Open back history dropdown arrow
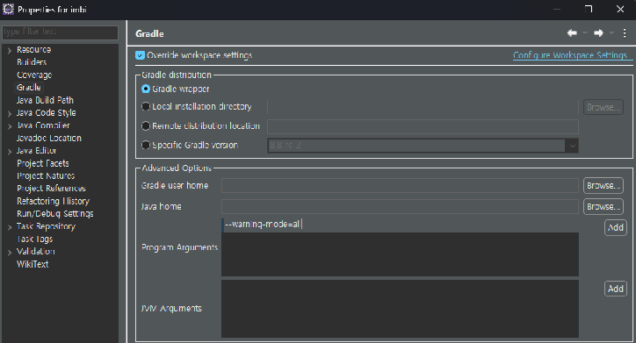The width and height of the screenshot is (636, 343). 585,33
